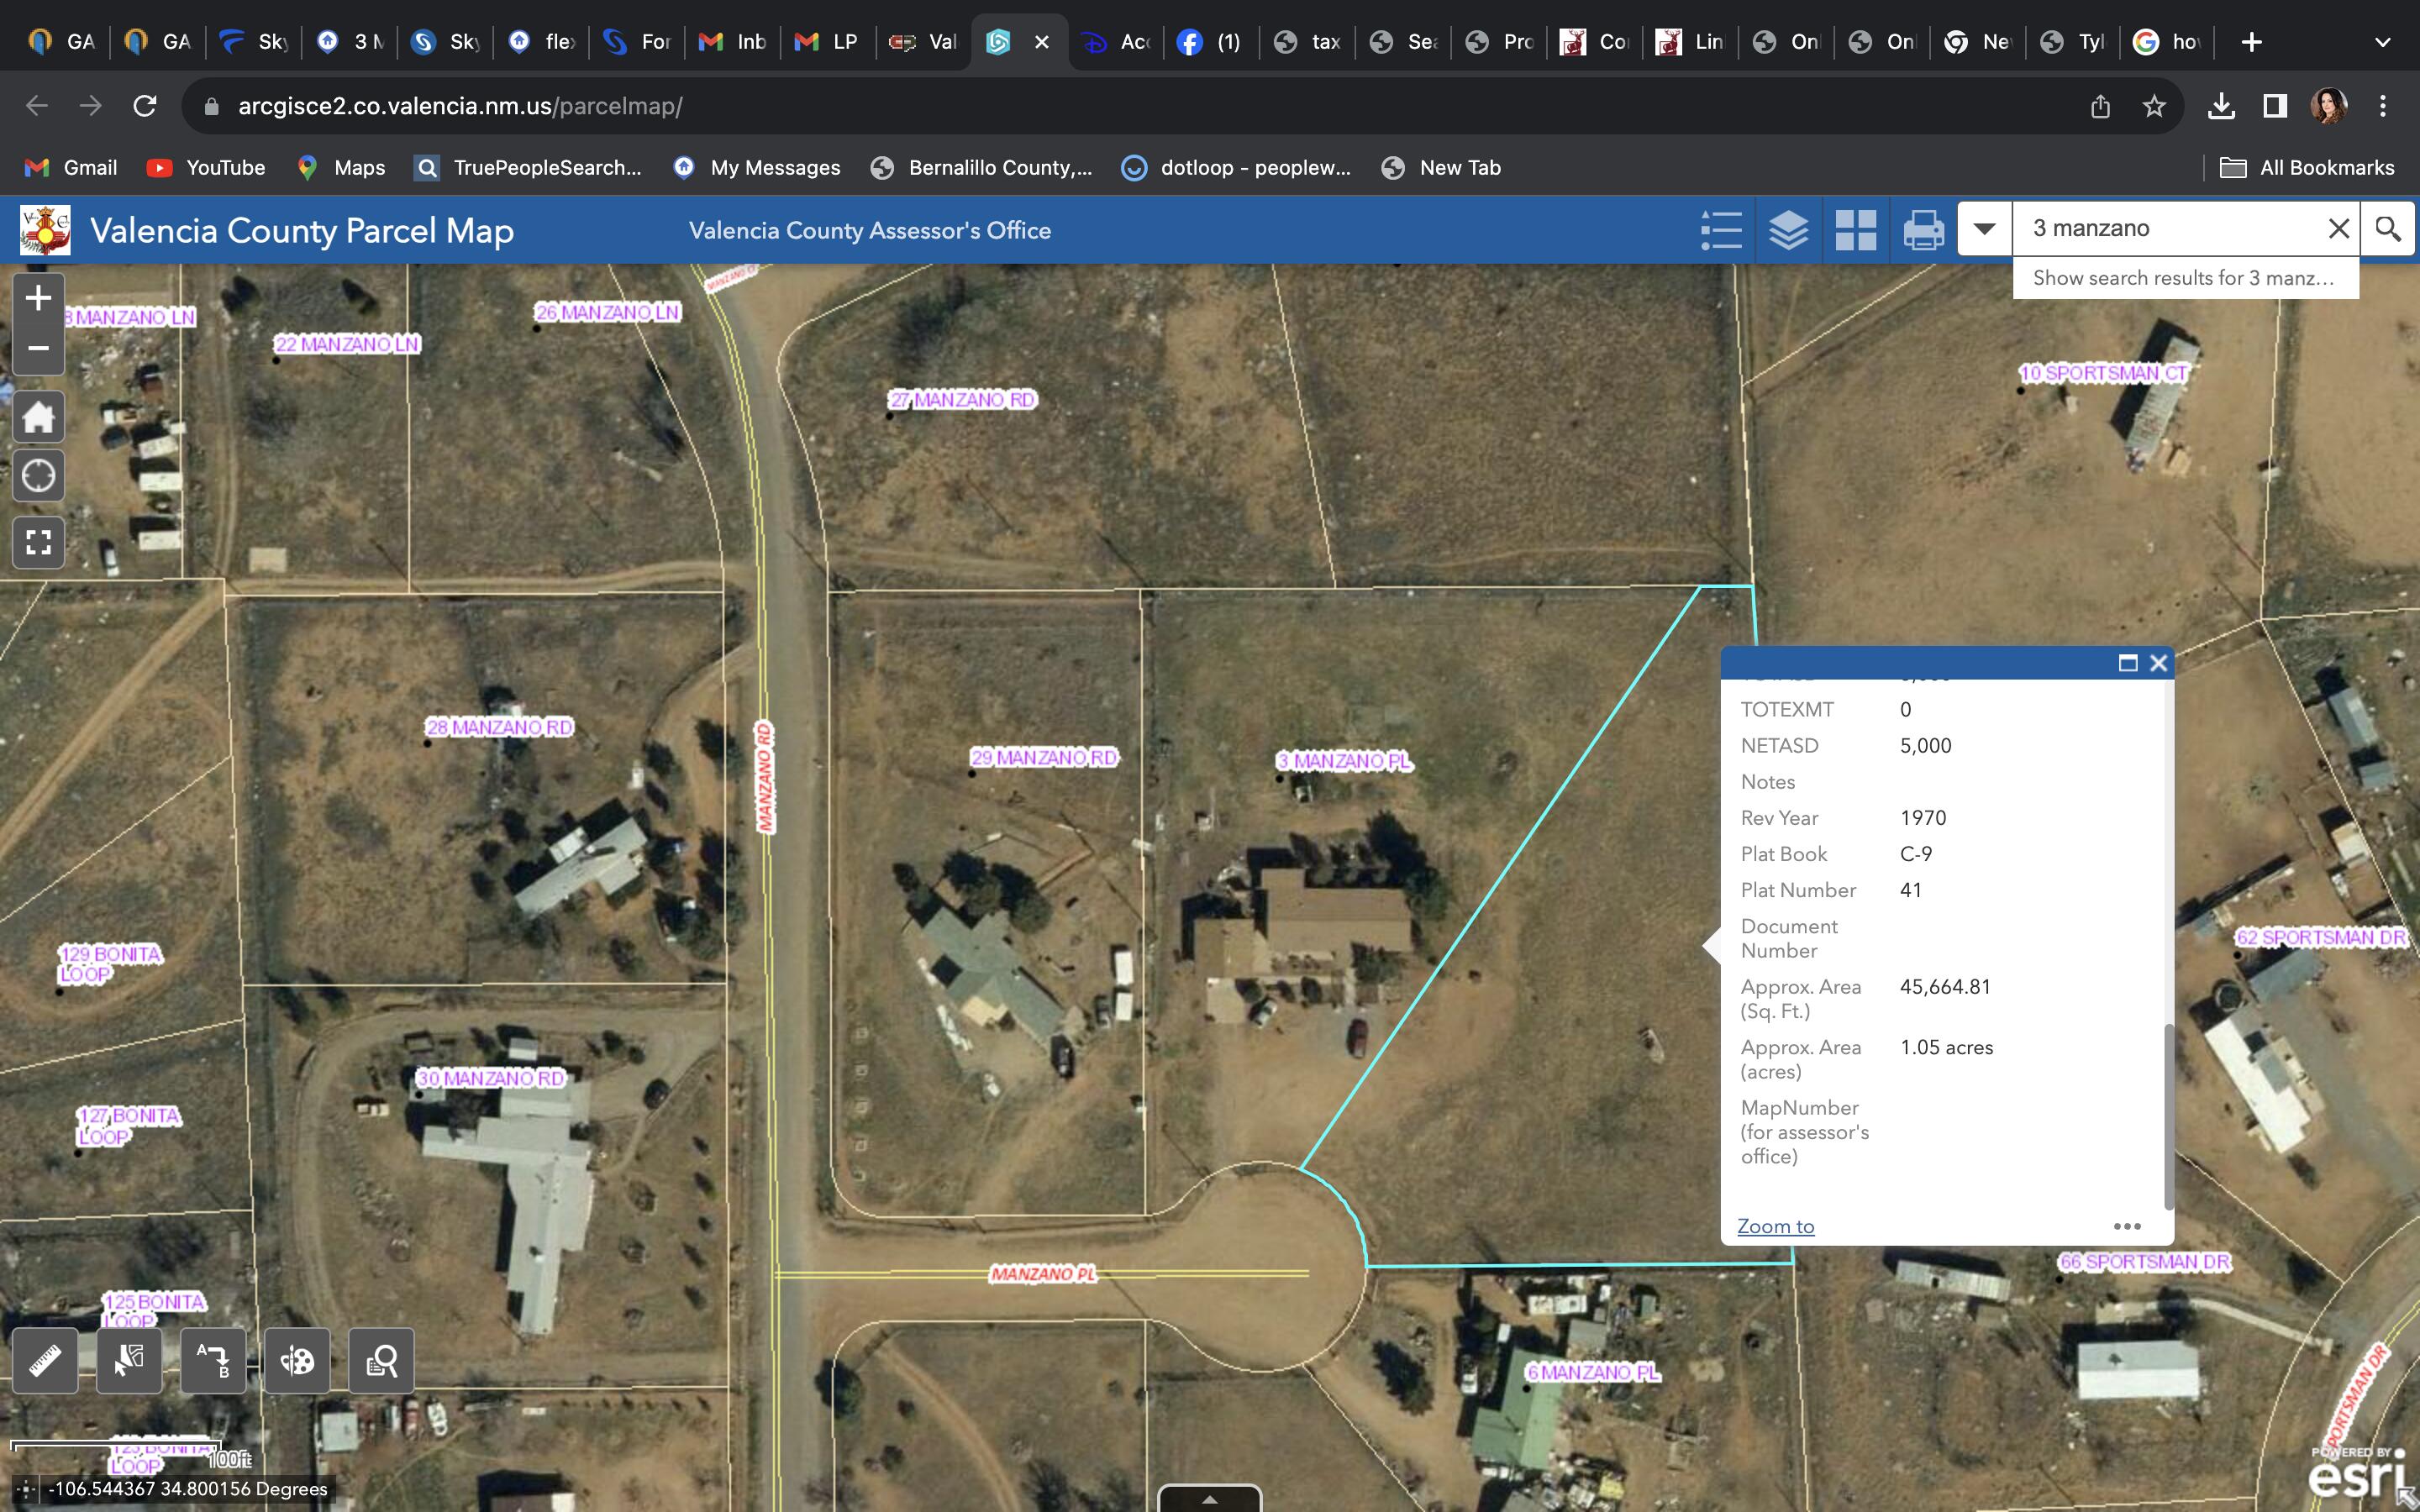Open the Print widget
The height and width of the screenshot is (1512, 2420).
pos(1922,230)
